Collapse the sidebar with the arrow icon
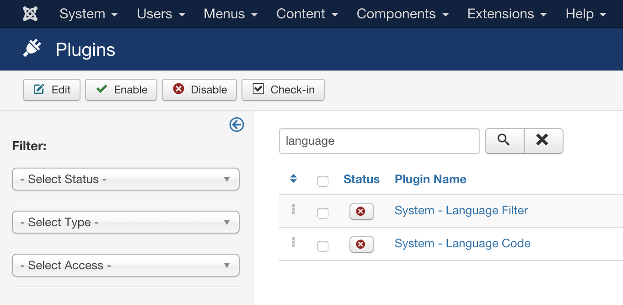Image resolution: width=623 pixels, height=305 pixels. (236, 125)
